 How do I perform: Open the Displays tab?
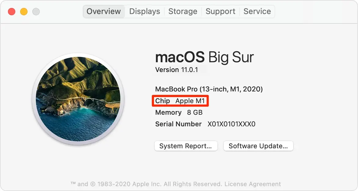click(144, 11)
